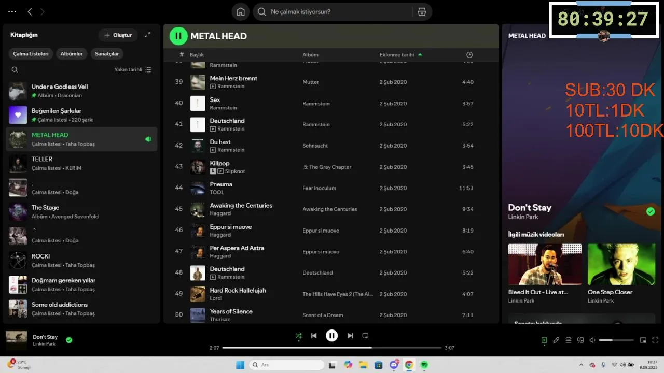Screen dimensions: 664x373
Task: Open the mini player
Action: (643, 340)
